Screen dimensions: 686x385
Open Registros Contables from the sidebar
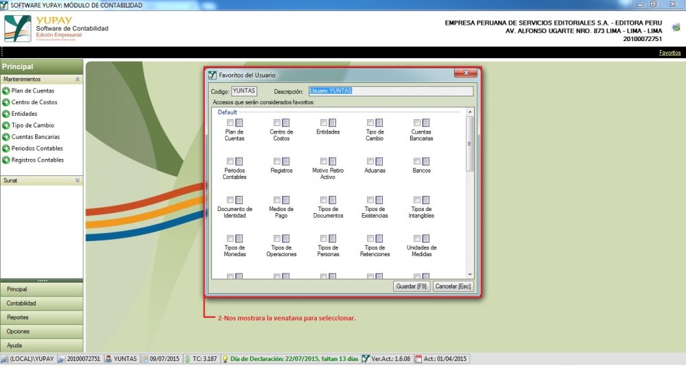pos(38,160)
